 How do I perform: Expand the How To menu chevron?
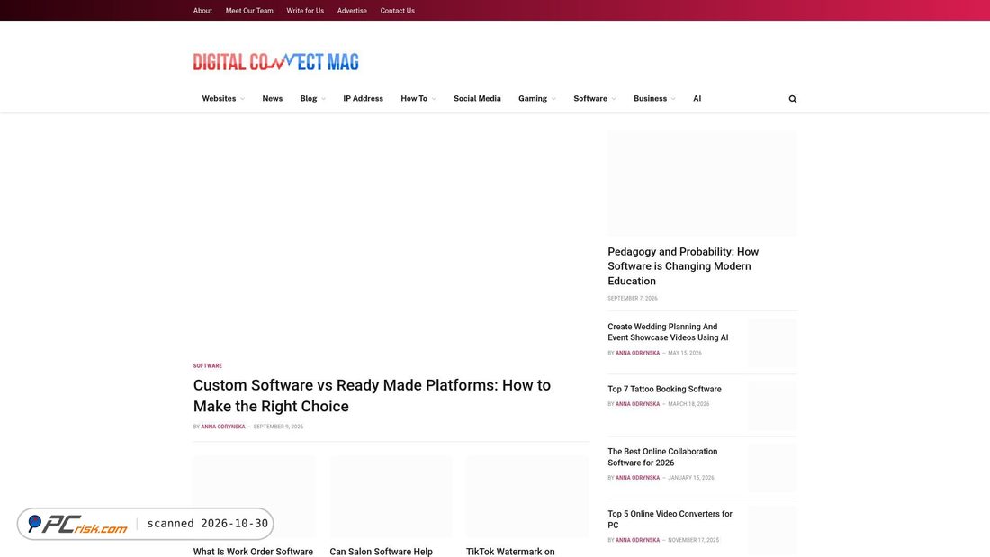point(434,99)
